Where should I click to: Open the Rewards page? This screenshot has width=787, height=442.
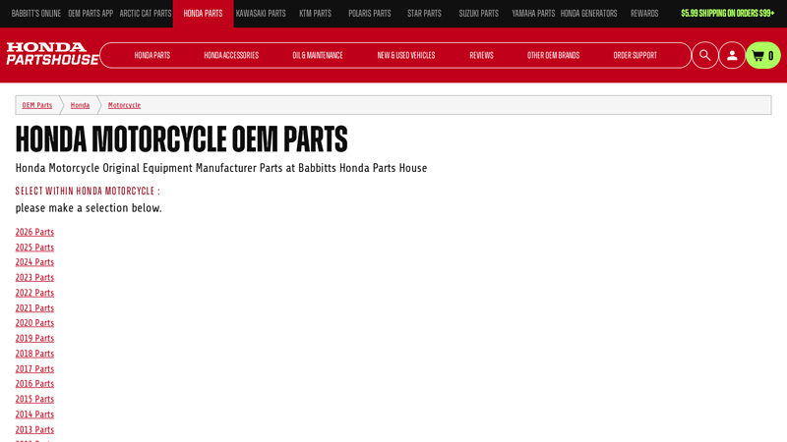point(644,14)
